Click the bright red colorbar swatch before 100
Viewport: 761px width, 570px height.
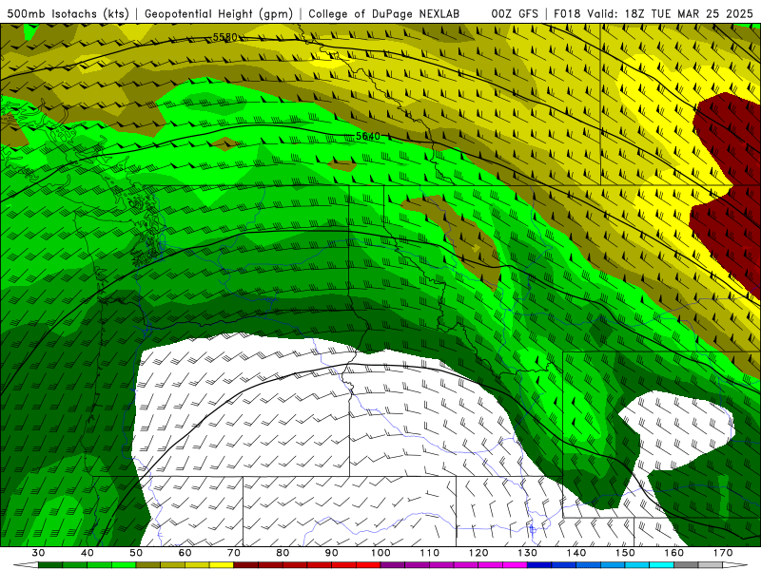tap(368, 565)
